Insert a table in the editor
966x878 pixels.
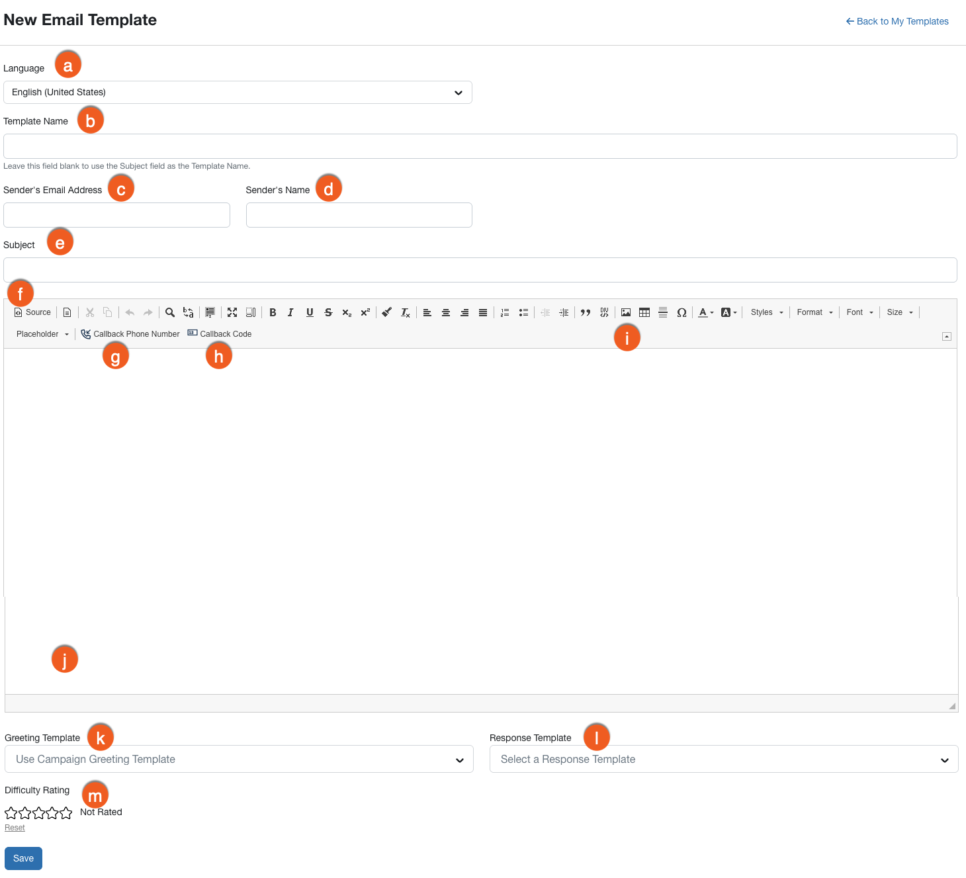pos(644,312)
